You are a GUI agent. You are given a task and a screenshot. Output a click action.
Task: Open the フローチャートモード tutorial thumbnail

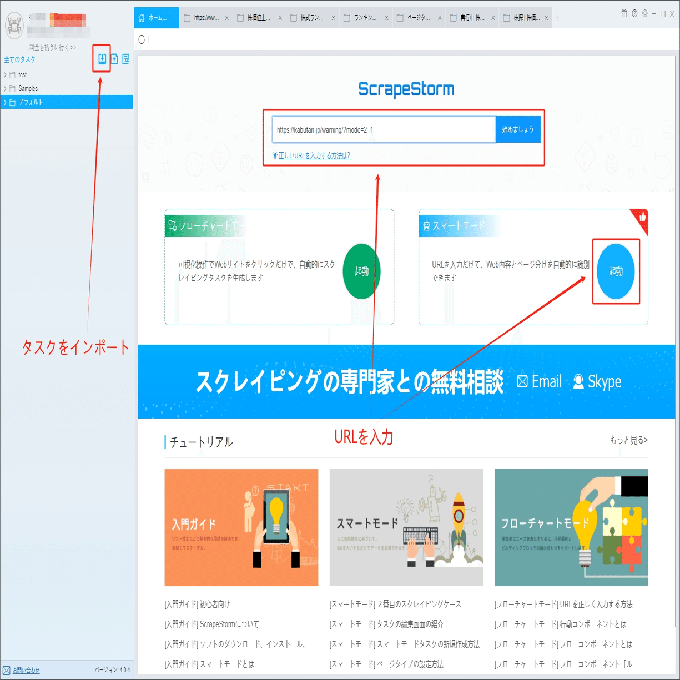[x=571, y=527]
